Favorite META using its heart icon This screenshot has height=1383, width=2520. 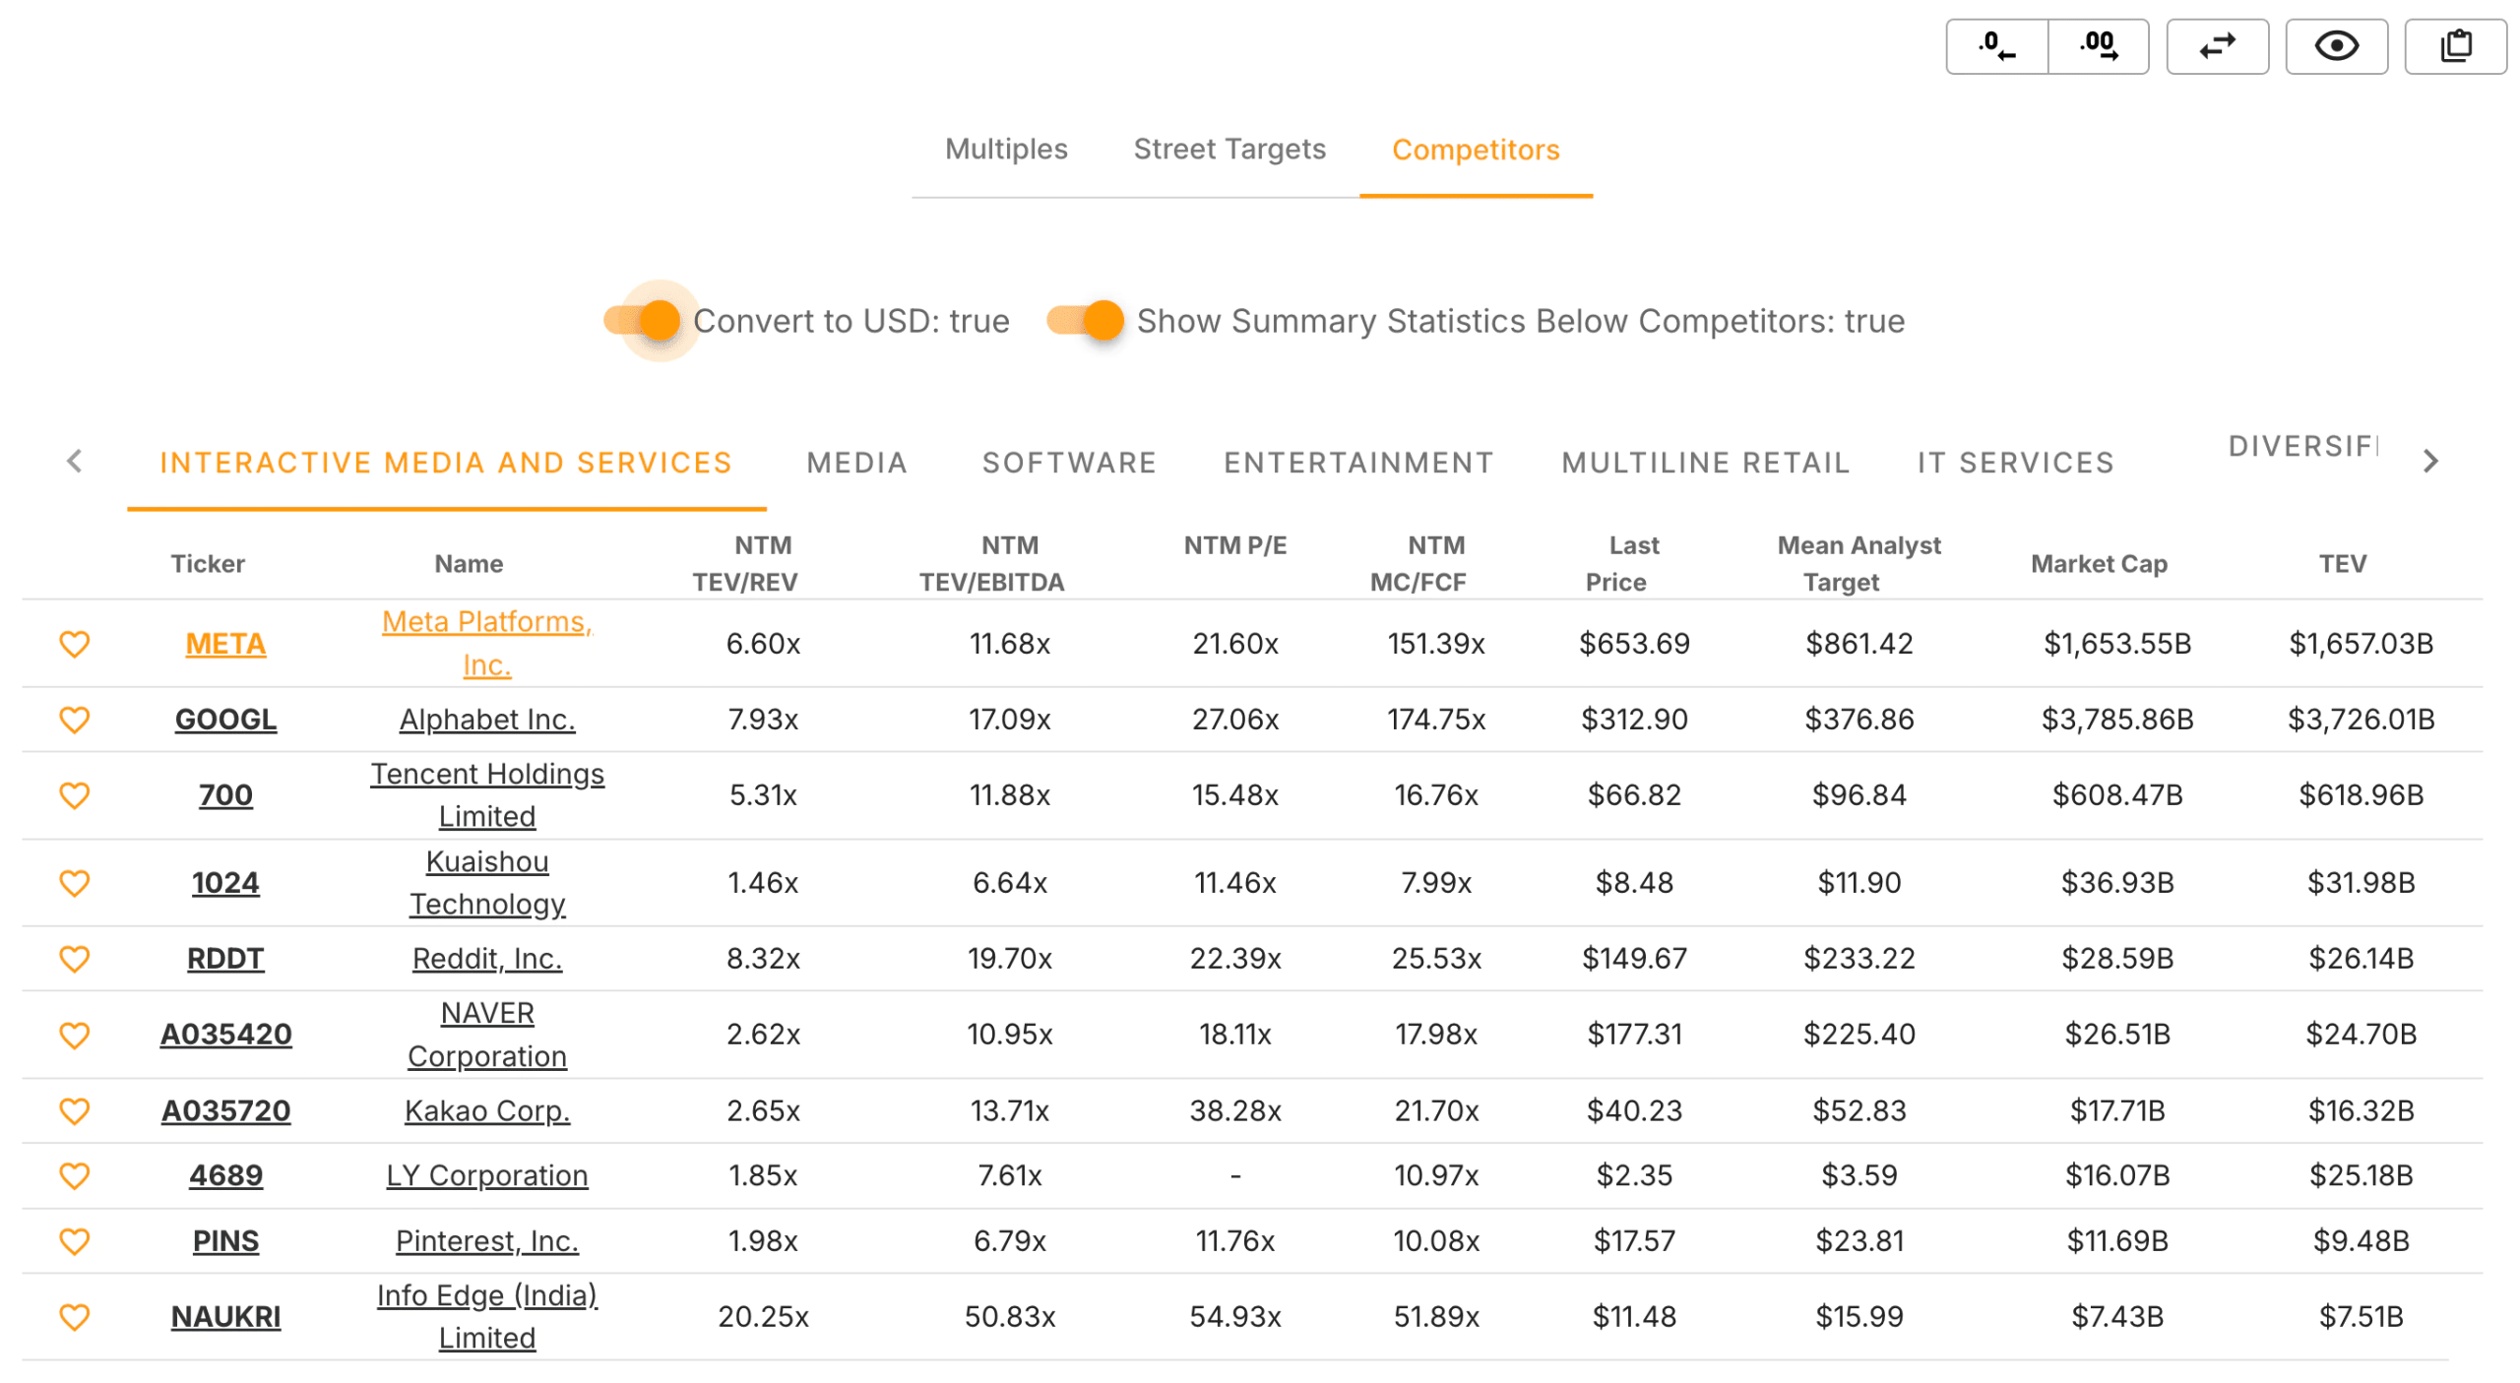(x=75, y=643)
